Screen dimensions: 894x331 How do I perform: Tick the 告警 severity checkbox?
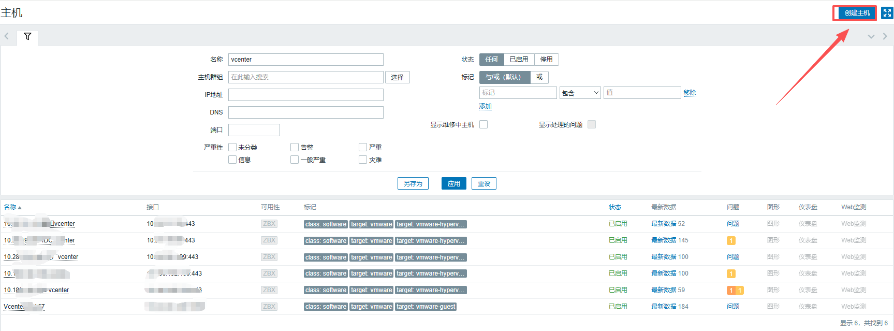(295, 147)
